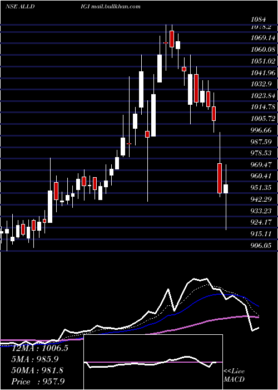Click the 960.41 price axis label
This screenshot has width=278, height=390.
click(261, 176)
